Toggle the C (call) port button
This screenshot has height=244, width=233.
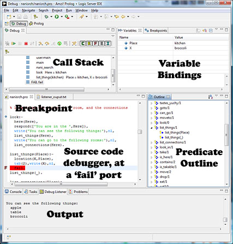click(83, 44)
